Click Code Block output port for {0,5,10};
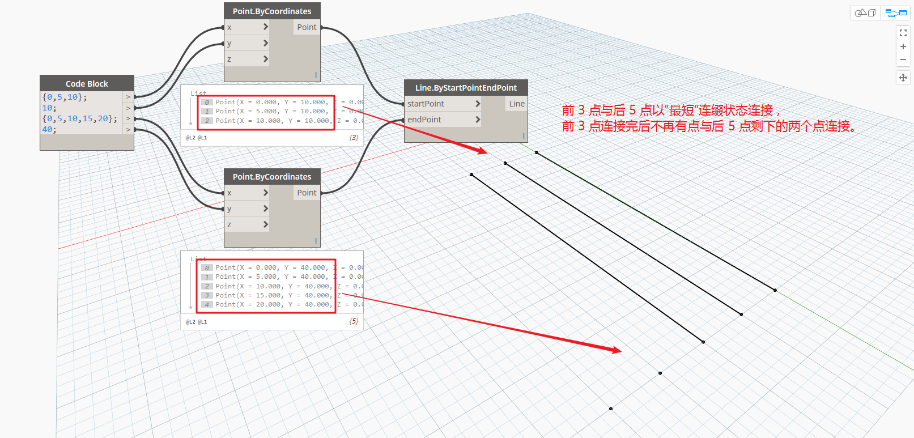The width and height of the screenshot is (914, 438). (x=128, y=97)
